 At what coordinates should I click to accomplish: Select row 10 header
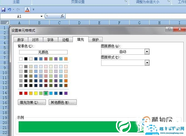(x=5, y=73)
